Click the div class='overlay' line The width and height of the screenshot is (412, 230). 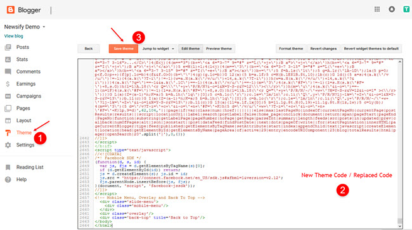coord(127,214)
